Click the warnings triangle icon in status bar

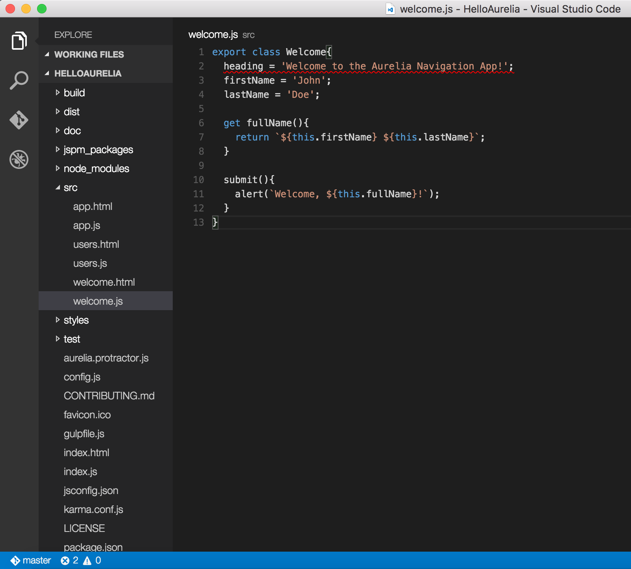click(x=87, y=560)
